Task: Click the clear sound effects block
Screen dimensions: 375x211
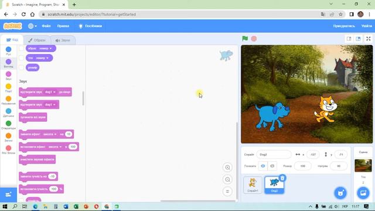Action: coord(37,159)
